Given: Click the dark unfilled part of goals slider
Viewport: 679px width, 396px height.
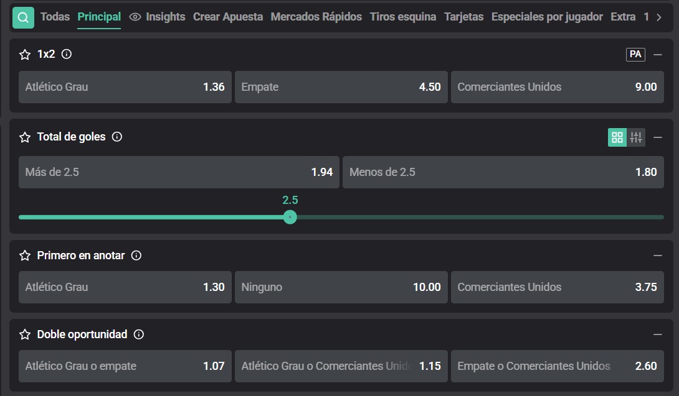Looking at the screenshot, I should (x=480, y=217).
